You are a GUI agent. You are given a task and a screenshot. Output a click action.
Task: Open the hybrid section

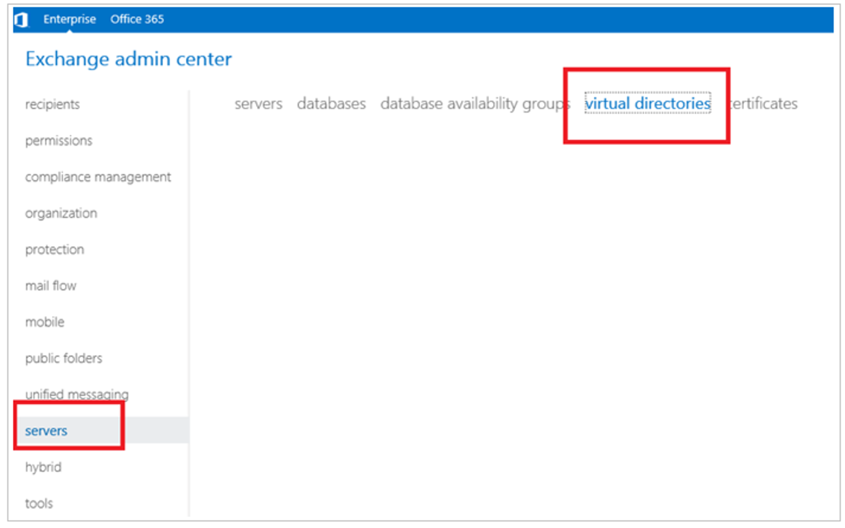[x=43, y=468]
